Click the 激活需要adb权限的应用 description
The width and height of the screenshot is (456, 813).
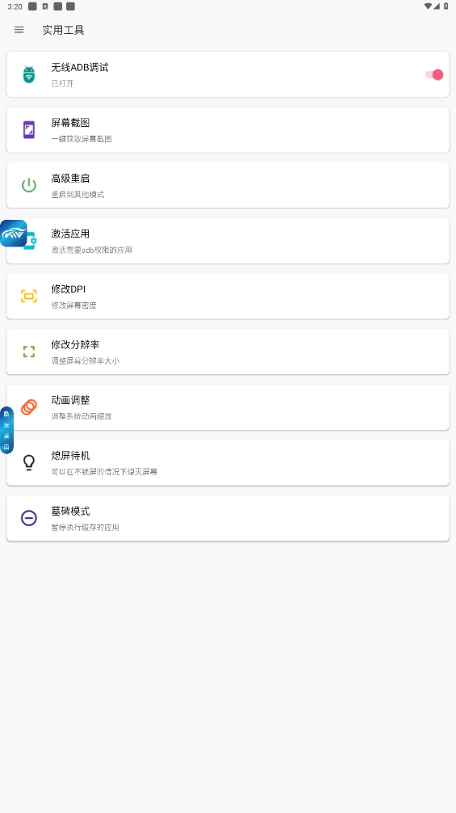pyautogui.click(x=91, y=250)
